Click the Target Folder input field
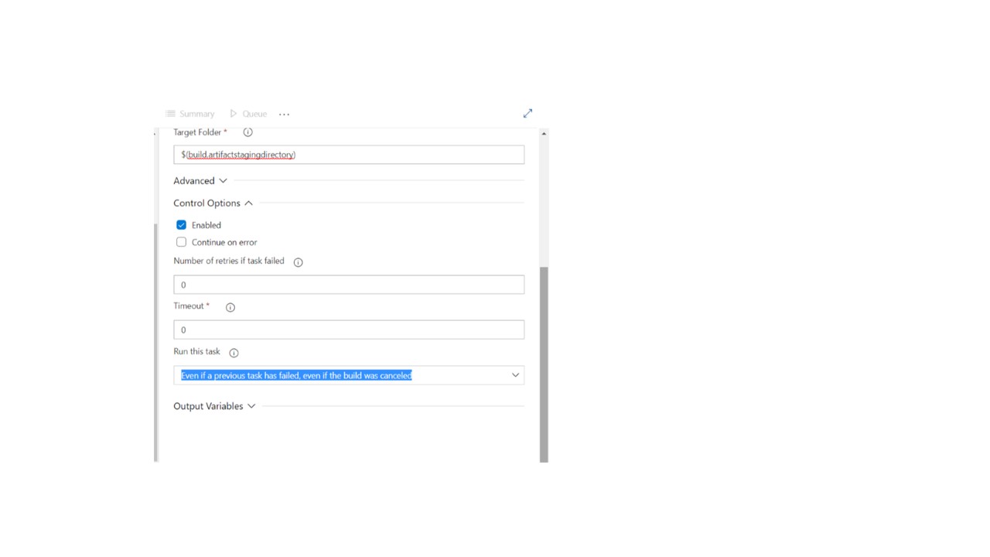This screenshot has height=557, width=990. click(349, 155)
